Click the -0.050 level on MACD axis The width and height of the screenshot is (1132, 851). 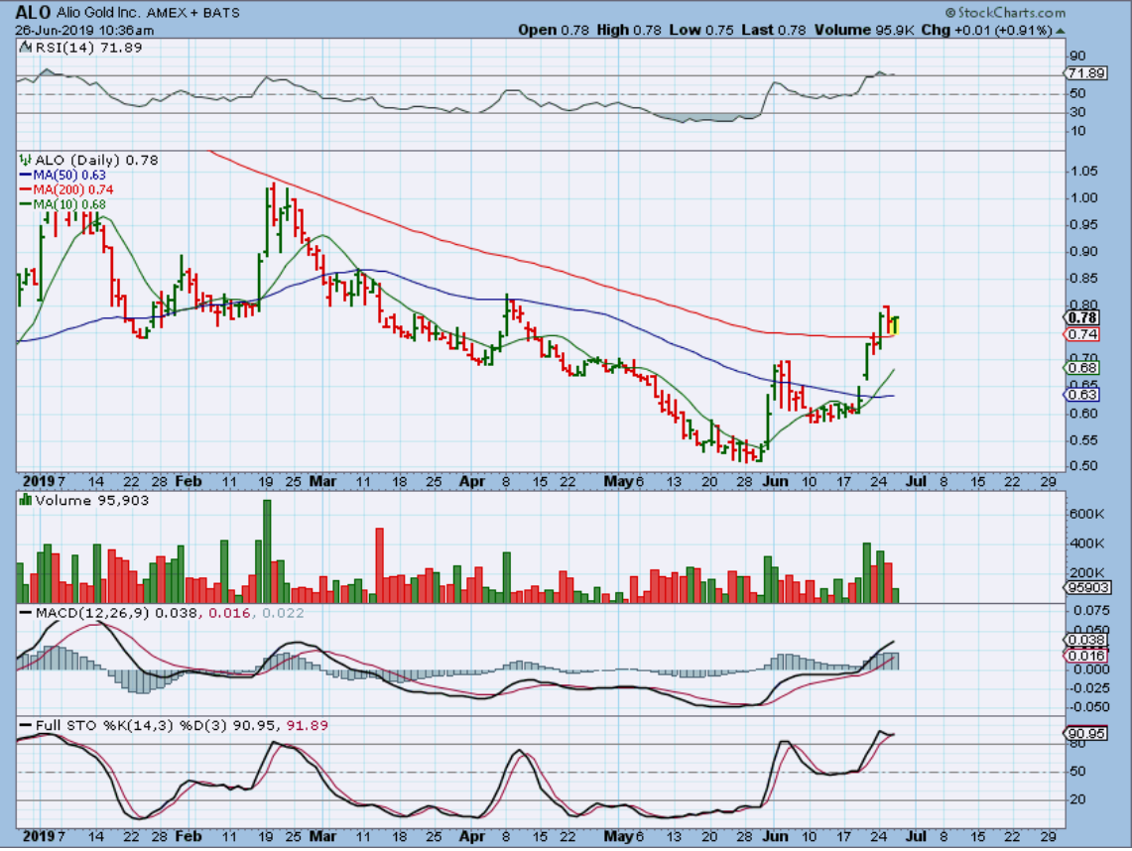point(1088,707)
